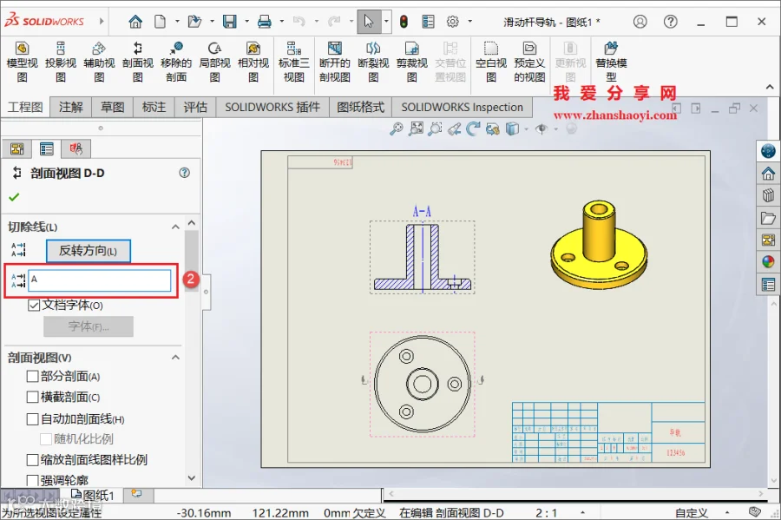Click the section label text field
Screen dimensions: 781x520
pos(100,280)
